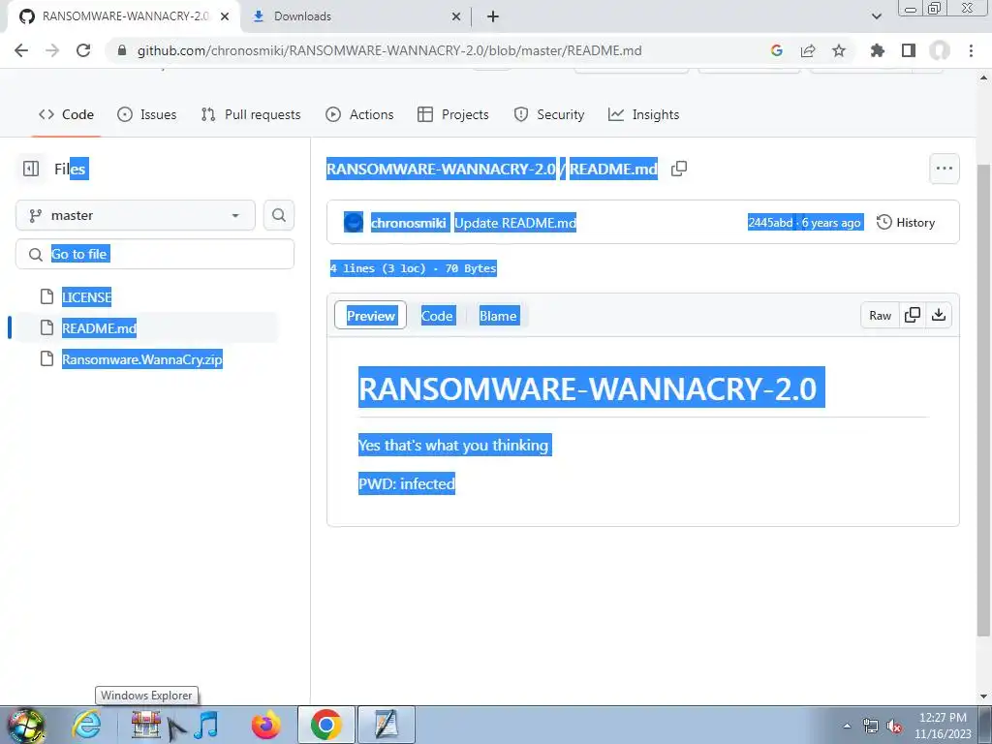Focus the Go to file field

pos(155,254)
